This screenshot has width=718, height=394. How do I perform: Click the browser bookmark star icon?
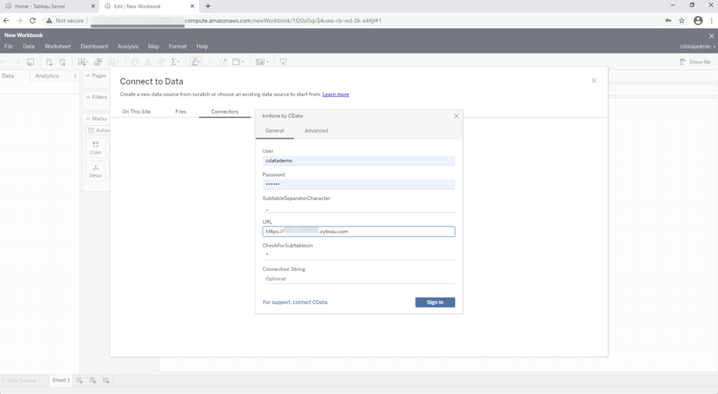click(681, 20)
